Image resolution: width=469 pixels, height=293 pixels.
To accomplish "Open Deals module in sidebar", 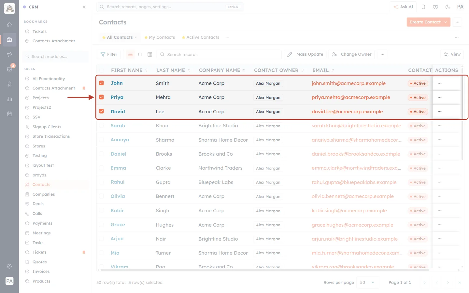I will pyautogui.click(x=38, y=204).
